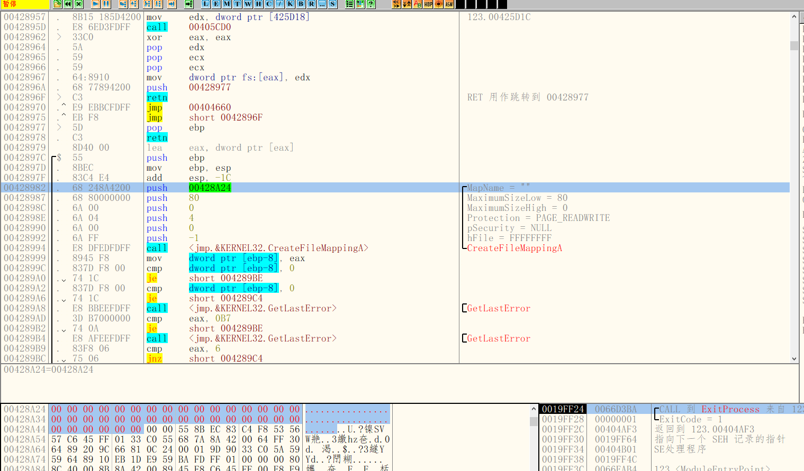Click the ASM plugin toolbar icon
Image resolution: width=804 pixels, height=471 pixels.
point(449,4)
